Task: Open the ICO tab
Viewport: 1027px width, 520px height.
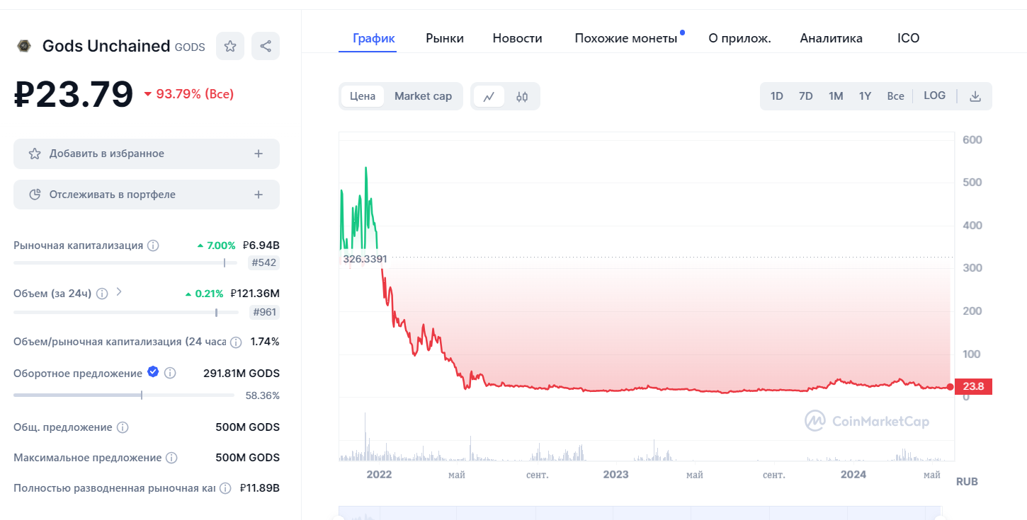Action: 908,38
